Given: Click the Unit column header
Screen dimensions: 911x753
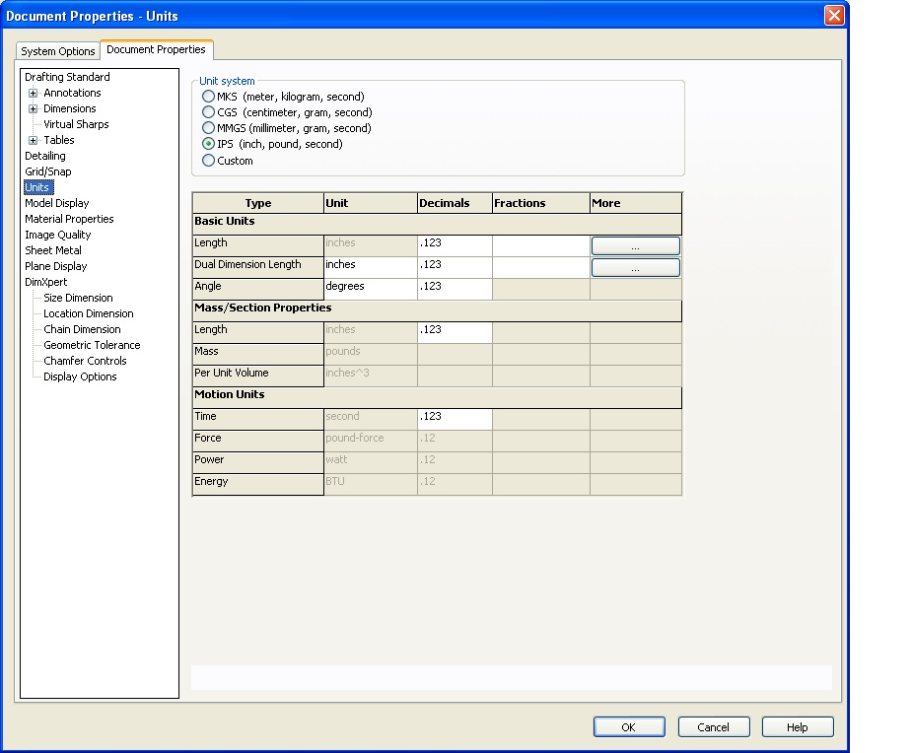Looking at the screenshot, I should pyautogui.click(x=371, y=203).
